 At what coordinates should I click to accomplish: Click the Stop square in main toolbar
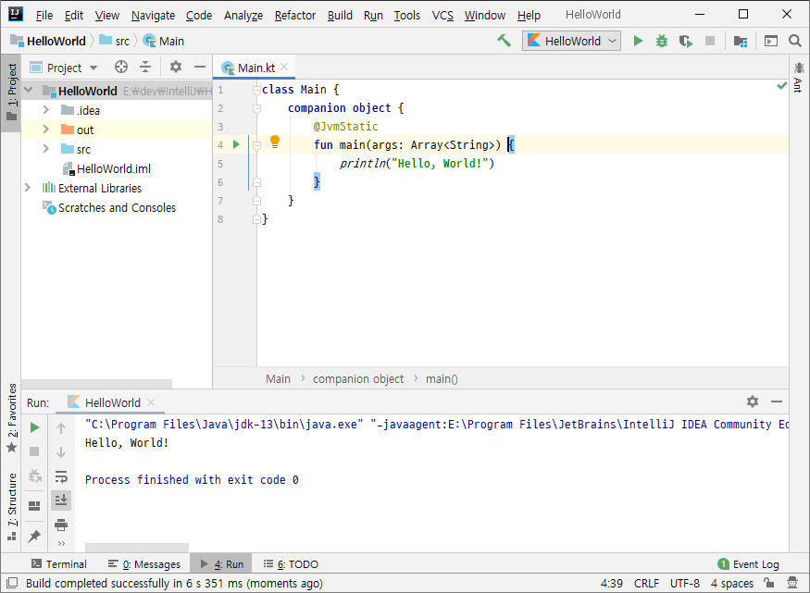pyautogui.click(x=710, y=41)
